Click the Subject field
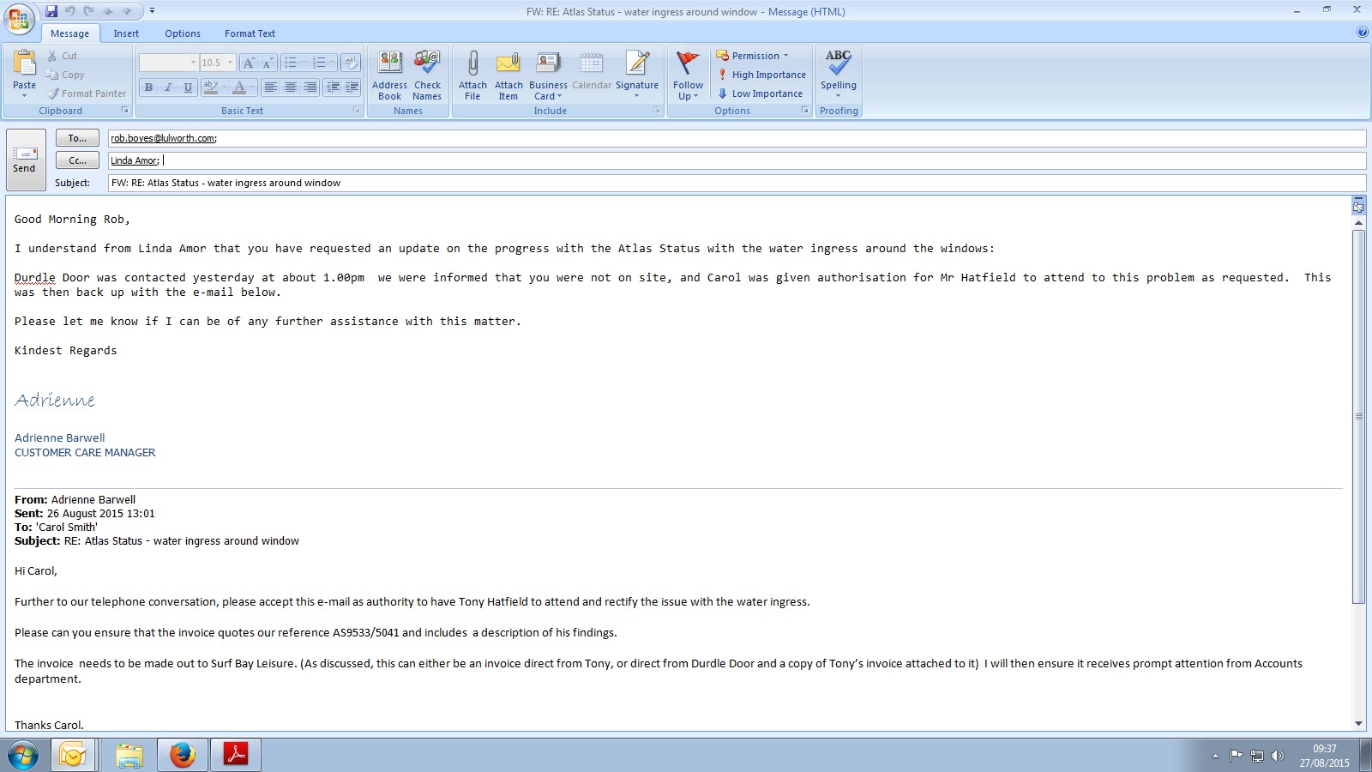Screen dimensions: 1372x772 (737, 183)
